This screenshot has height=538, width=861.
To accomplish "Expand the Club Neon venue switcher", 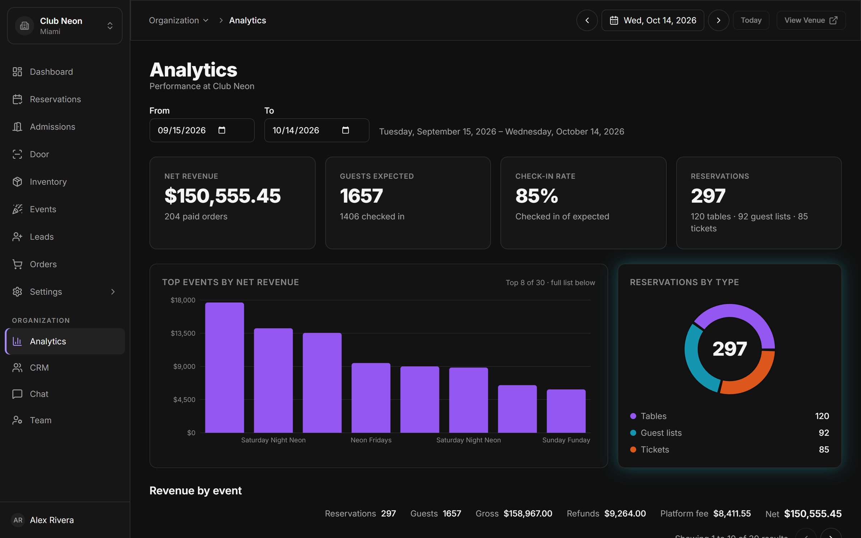I will (65, 25).
